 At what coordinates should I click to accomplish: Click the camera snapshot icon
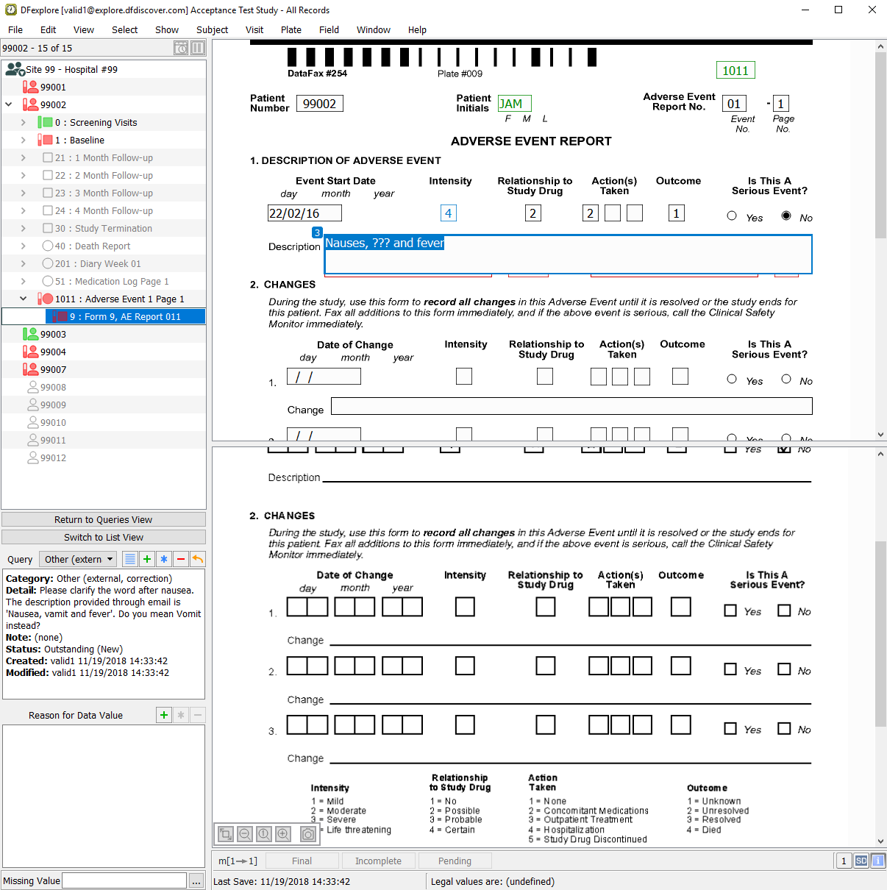308,833
